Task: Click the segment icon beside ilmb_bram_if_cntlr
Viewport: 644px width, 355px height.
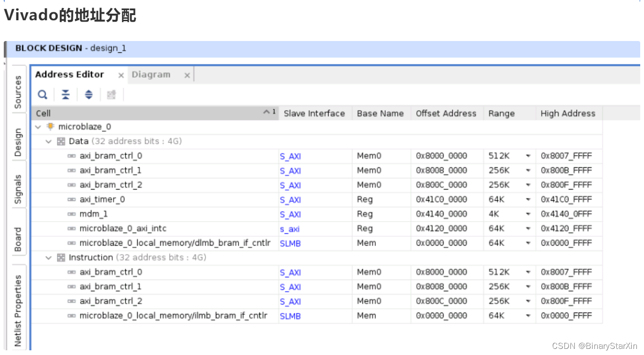Action: (x=72, y=316)
